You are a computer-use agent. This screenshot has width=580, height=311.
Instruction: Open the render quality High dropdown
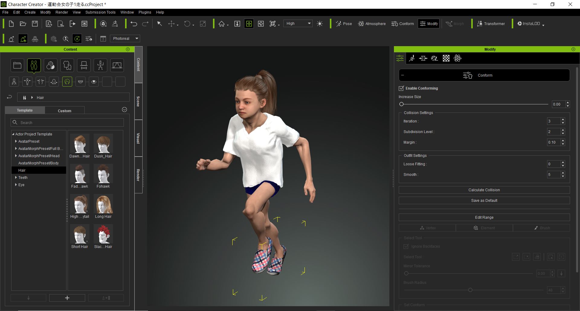point(298,24)
